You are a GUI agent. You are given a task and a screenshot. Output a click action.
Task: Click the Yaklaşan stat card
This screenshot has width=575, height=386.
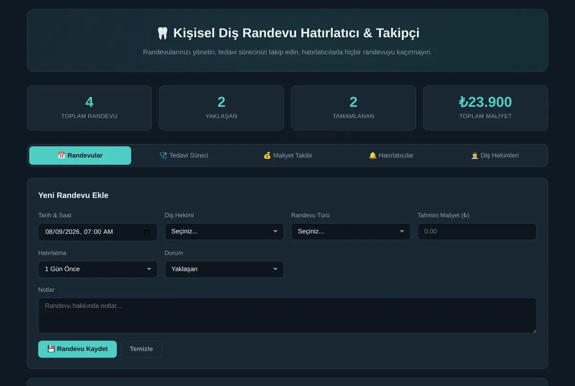pyautogui.click(x=221, y=108)
